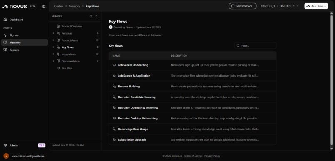This screenshot has height=161, width=335.
Task: Open the Site Map page
Action: [67, 68]
